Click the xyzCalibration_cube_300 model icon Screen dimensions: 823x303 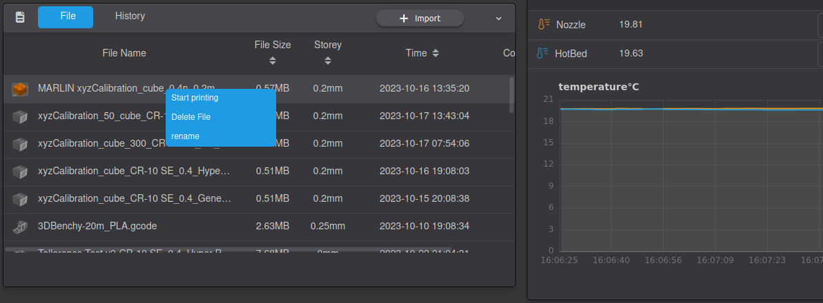(x=20, y=144)
